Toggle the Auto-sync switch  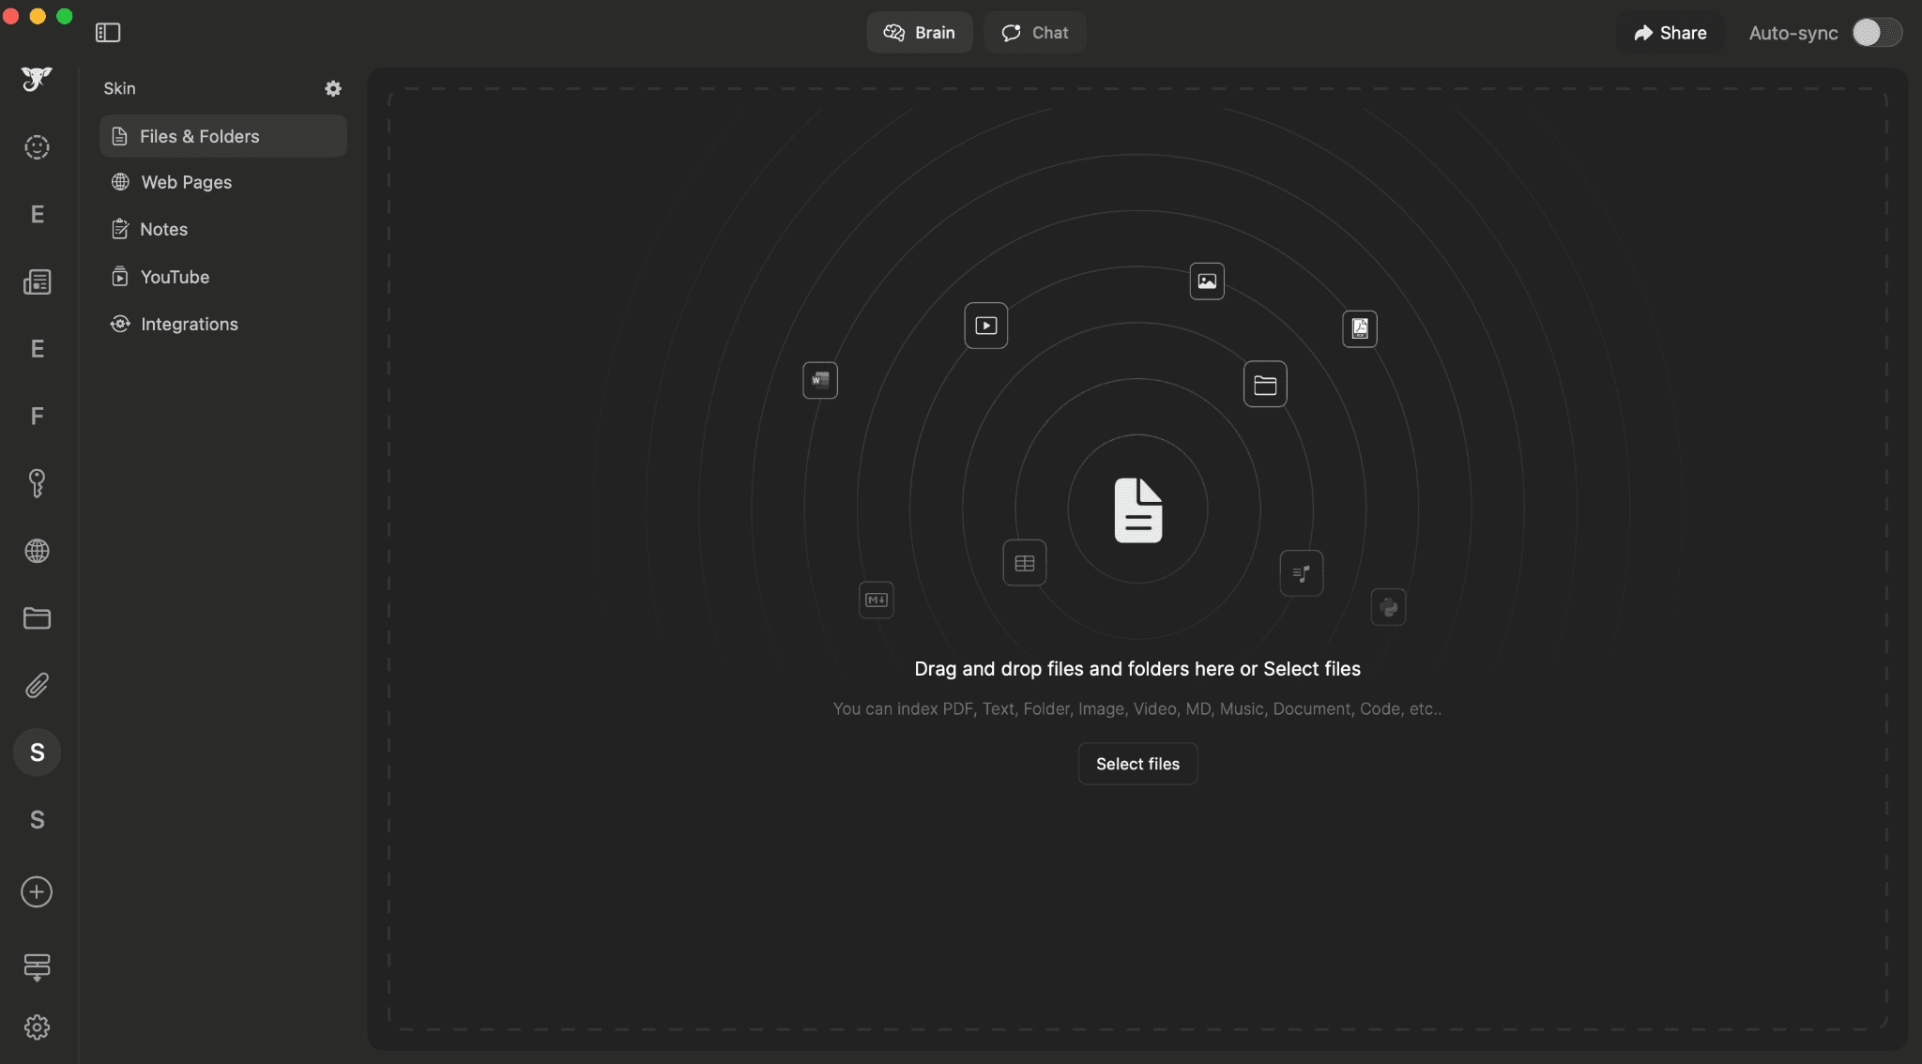(1876, 33)
